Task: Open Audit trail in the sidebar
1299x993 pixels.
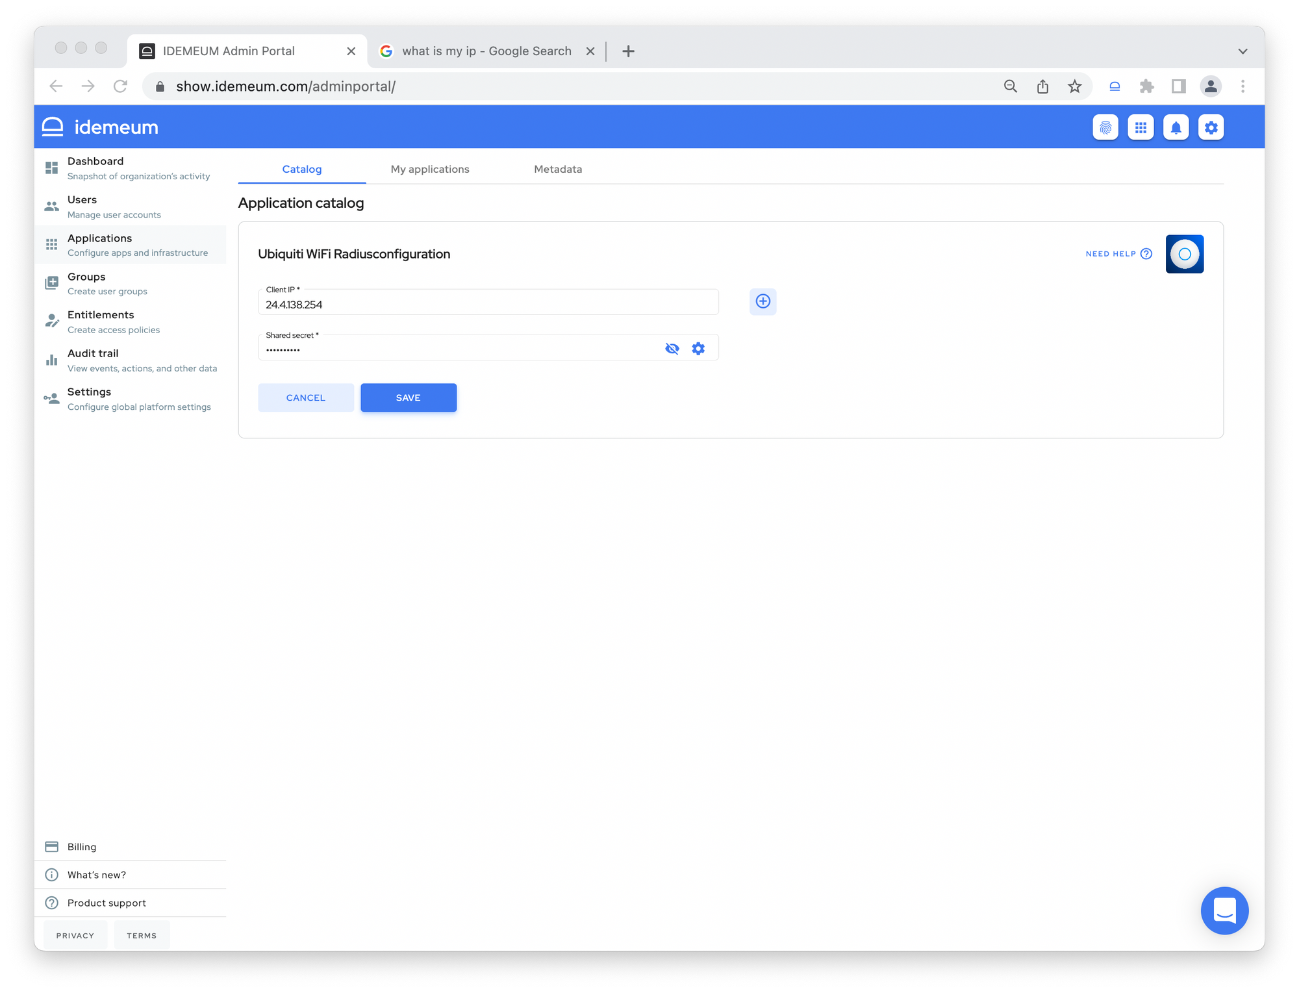Action: [130, 360]
